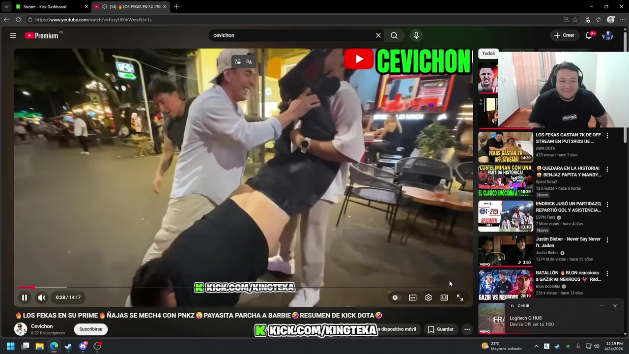Viewport: 629px width, 354px height.
Task: Open browser profile avatar
Action: (611, 20)
